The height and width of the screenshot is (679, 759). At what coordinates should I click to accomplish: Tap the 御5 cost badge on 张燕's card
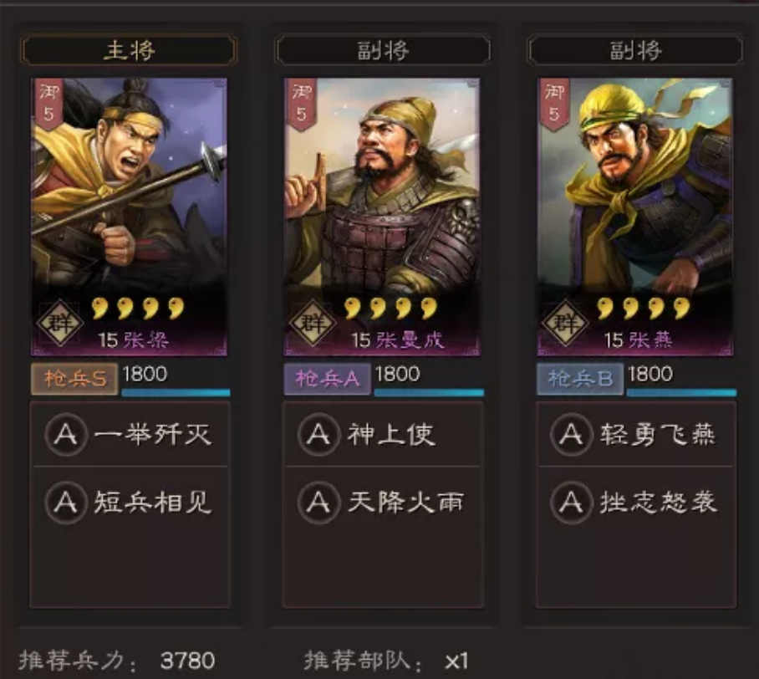pyautogui.click(x=555, y=104)
